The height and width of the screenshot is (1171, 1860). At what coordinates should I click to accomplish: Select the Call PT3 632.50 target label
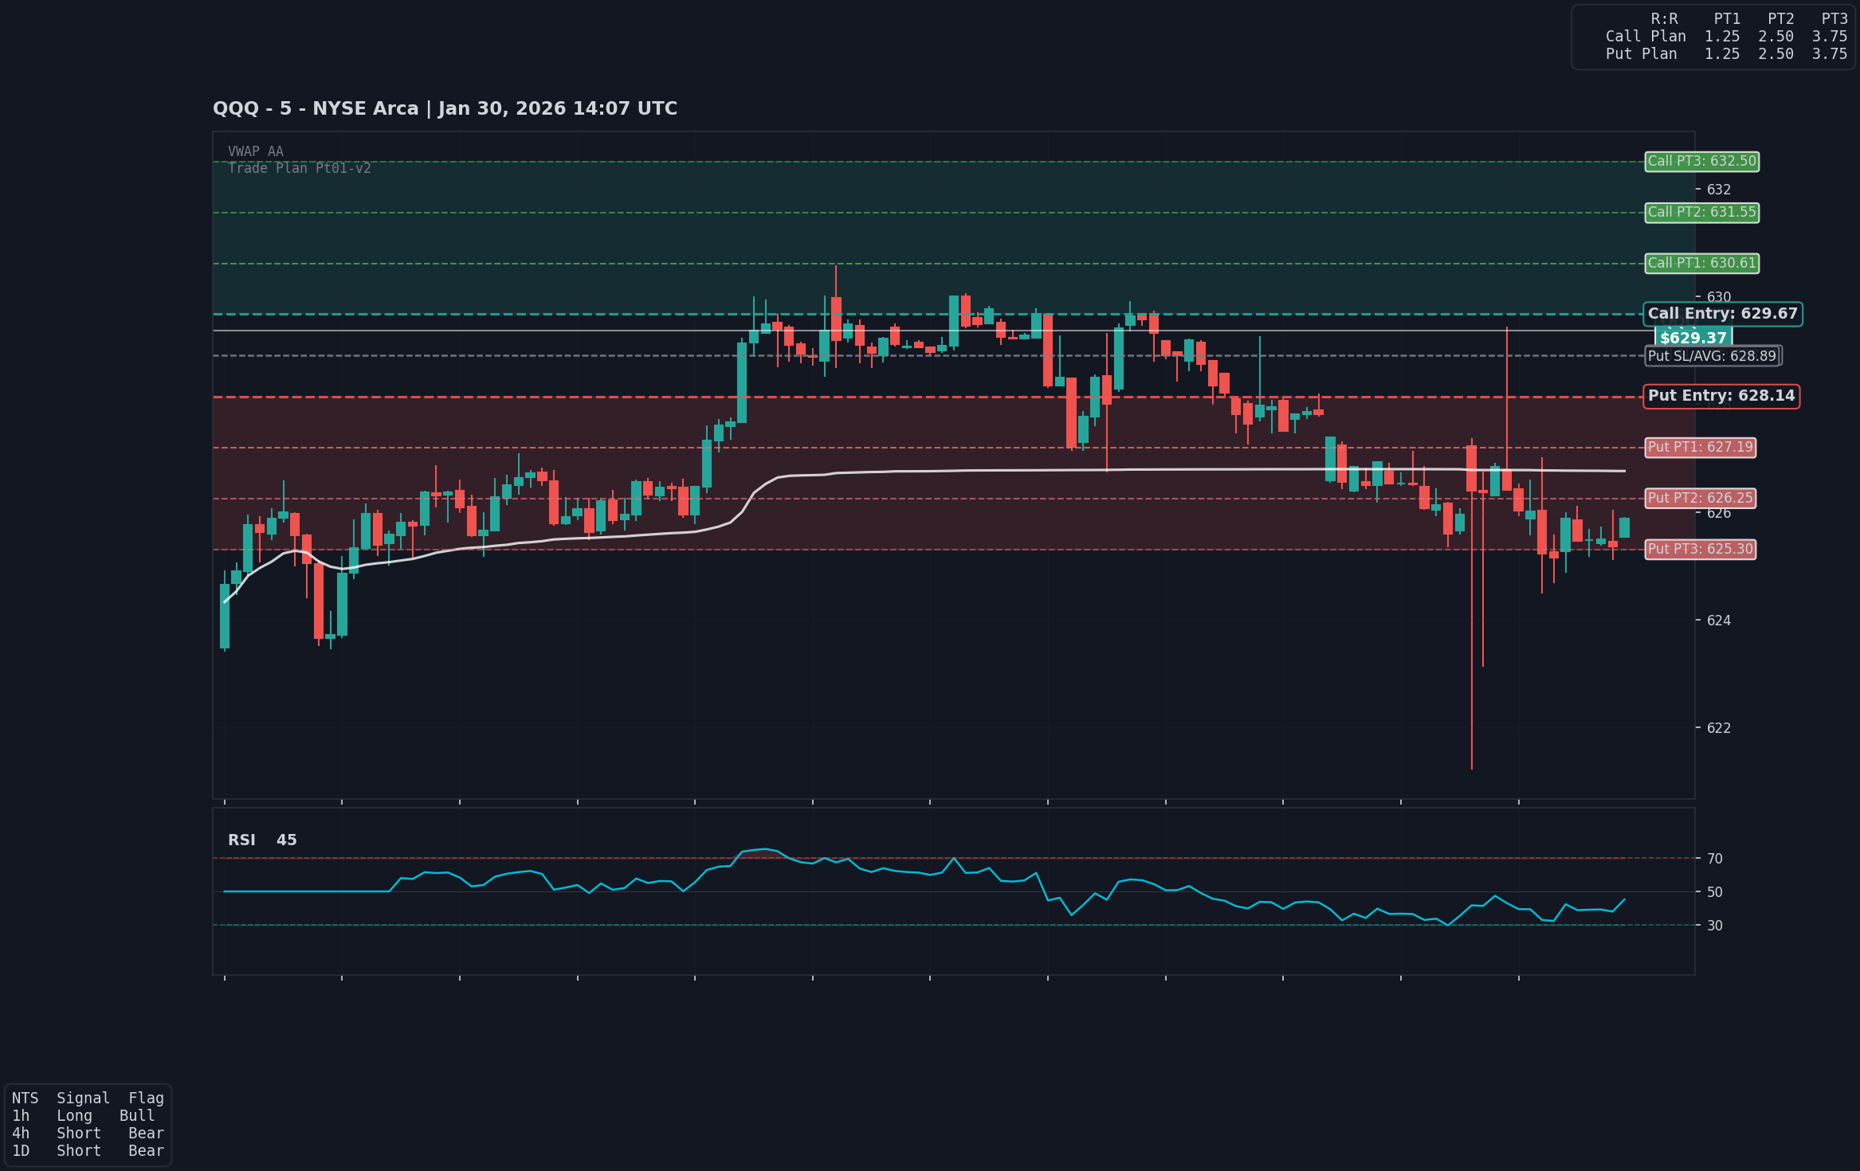[1701, 162]
